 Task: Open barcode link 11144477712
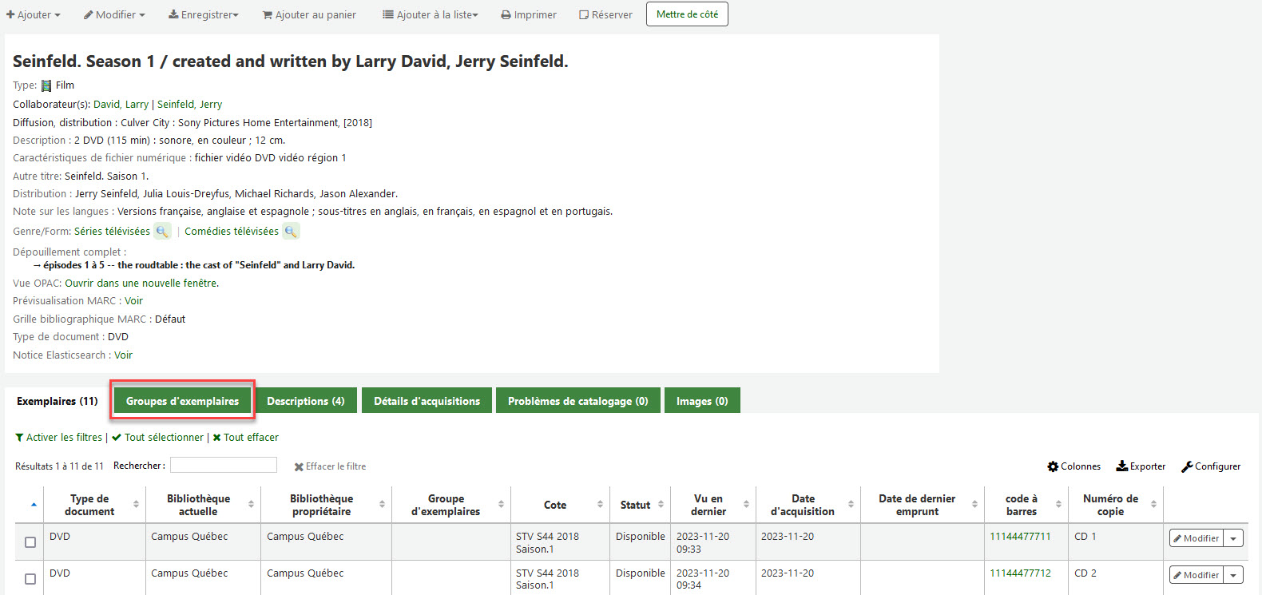(x=1020, y=573)
